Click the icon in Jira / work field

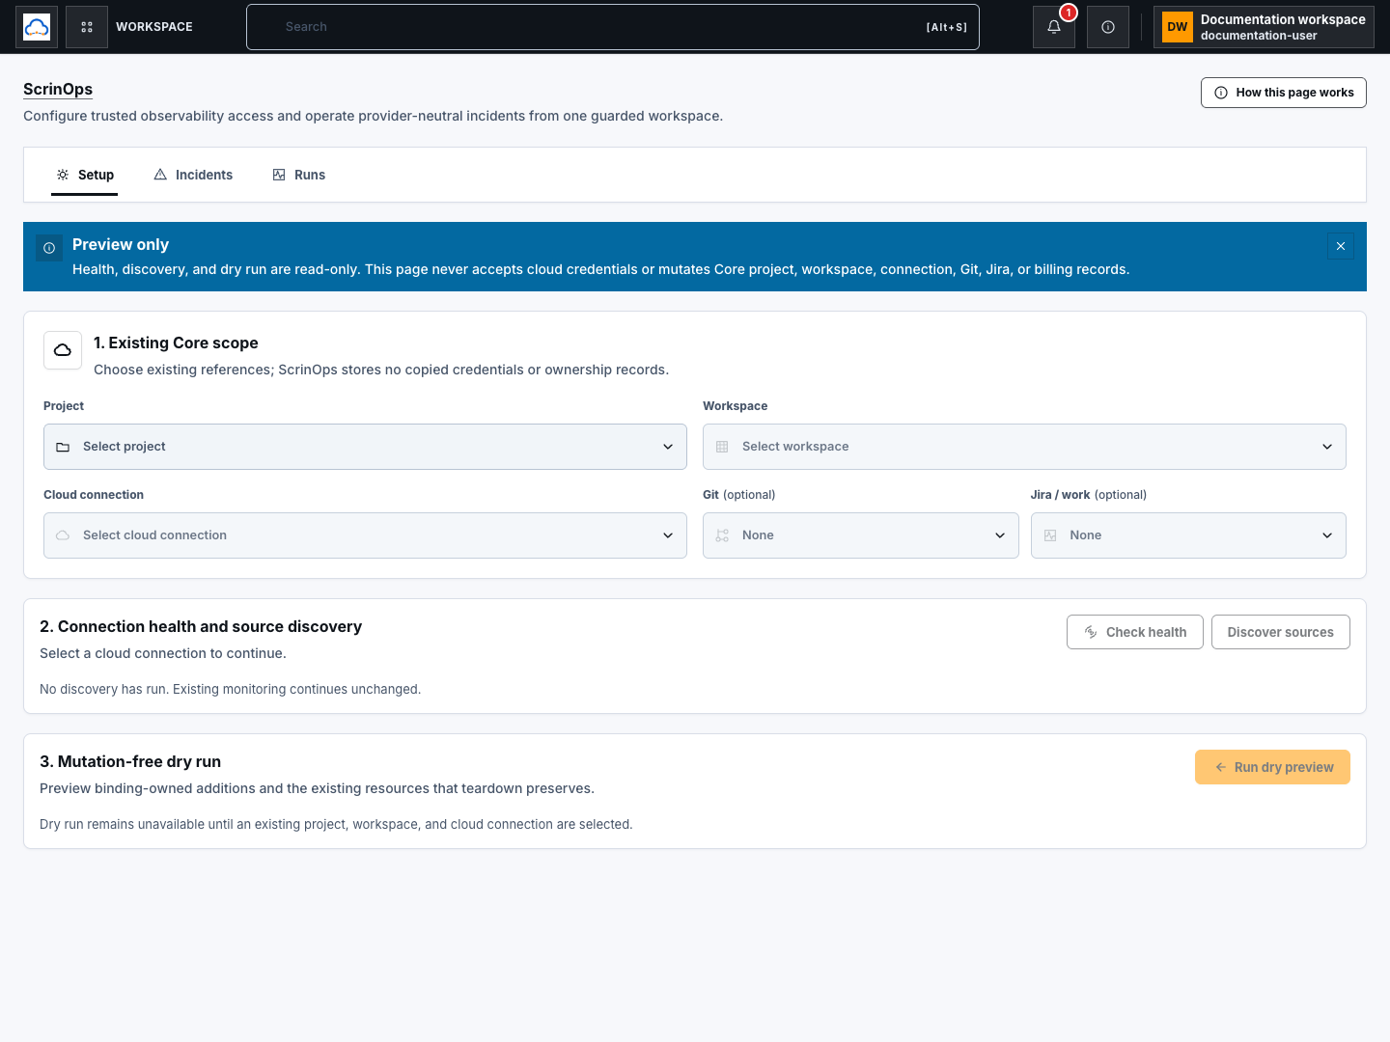tap(1050, 535)
